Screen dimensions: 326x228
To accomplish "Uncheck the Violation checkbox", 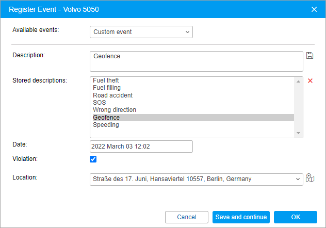I will 93,159.
